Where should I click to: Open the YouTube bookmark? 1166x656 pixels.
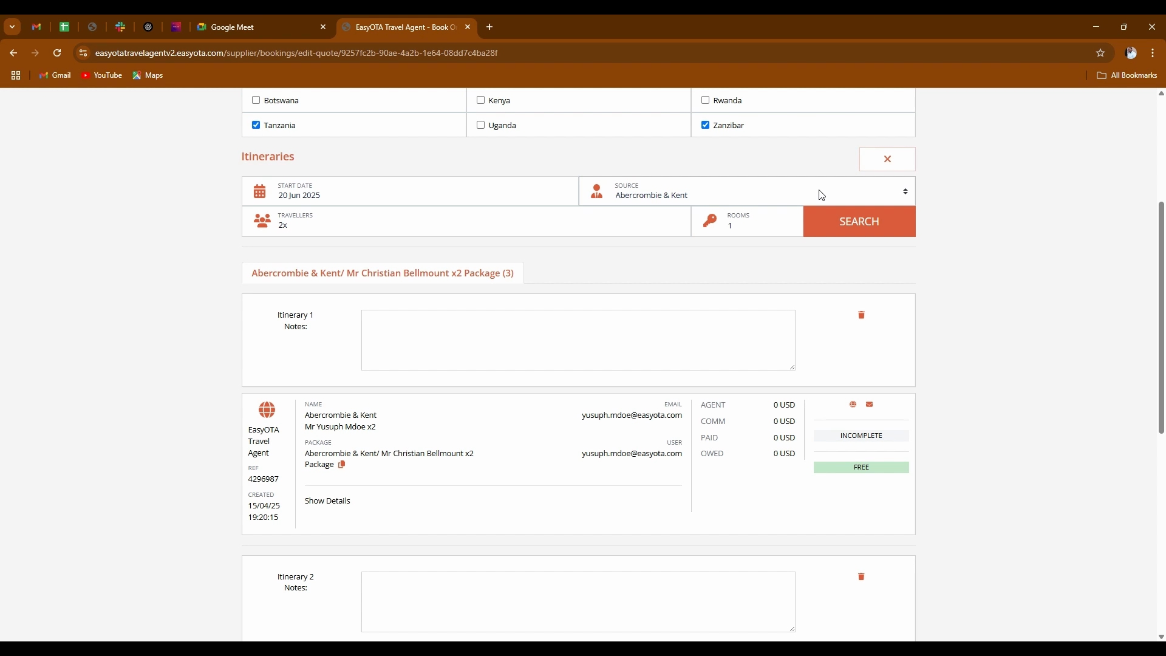(102, 75)
